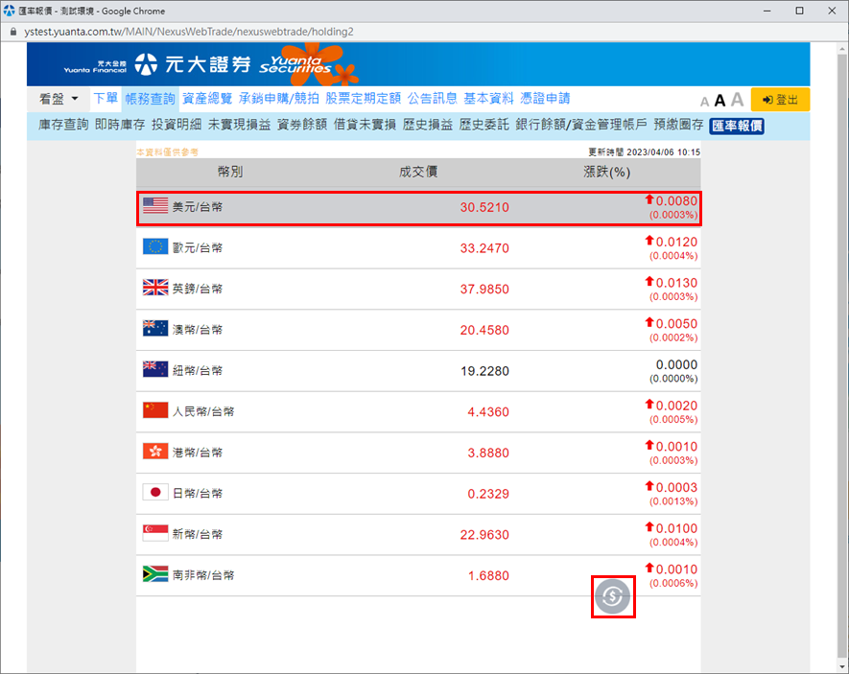Select the 港幣/台幣 row label

(x=198, y=453)
